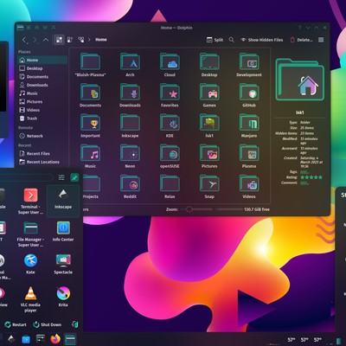The width and height of the screenshot is (346, 346).
Task: Open Firefox from the taskbar
Action: point(55,339)
